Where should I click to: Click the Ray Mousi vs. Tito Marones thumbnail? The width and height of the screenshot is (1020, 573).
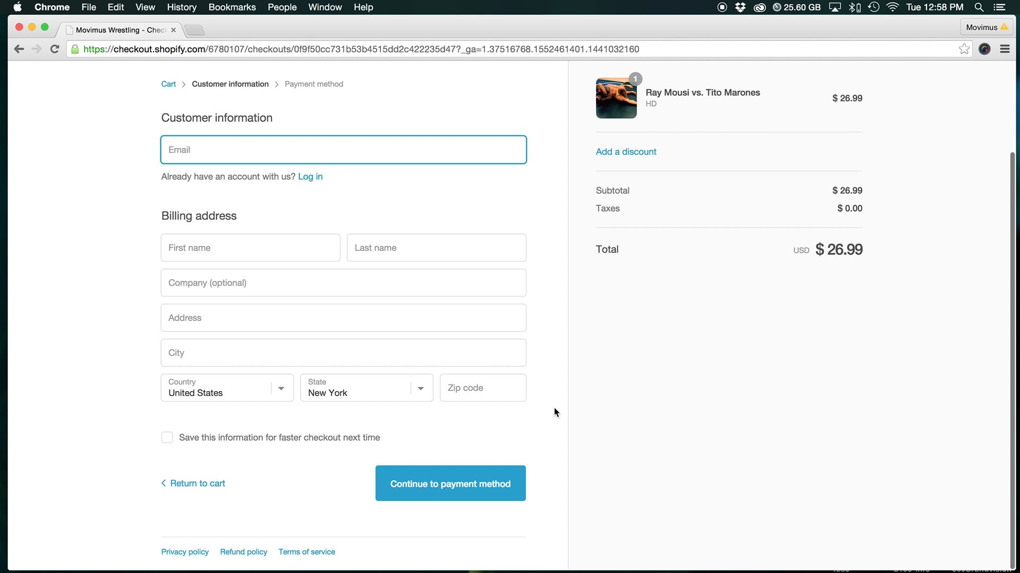pos(616,98)
